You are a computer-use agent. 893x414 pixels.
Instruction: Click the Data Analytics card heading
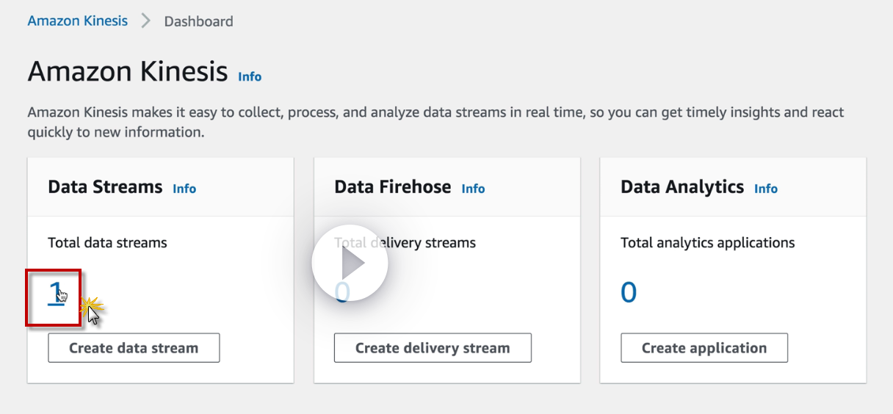pos(681,187)
